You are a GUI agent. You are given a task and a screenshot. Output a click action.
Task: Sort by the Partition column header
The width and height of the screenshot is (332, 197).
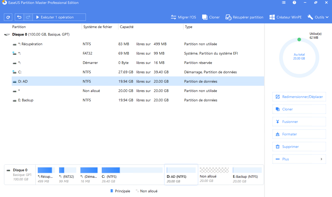click(19, 27)
